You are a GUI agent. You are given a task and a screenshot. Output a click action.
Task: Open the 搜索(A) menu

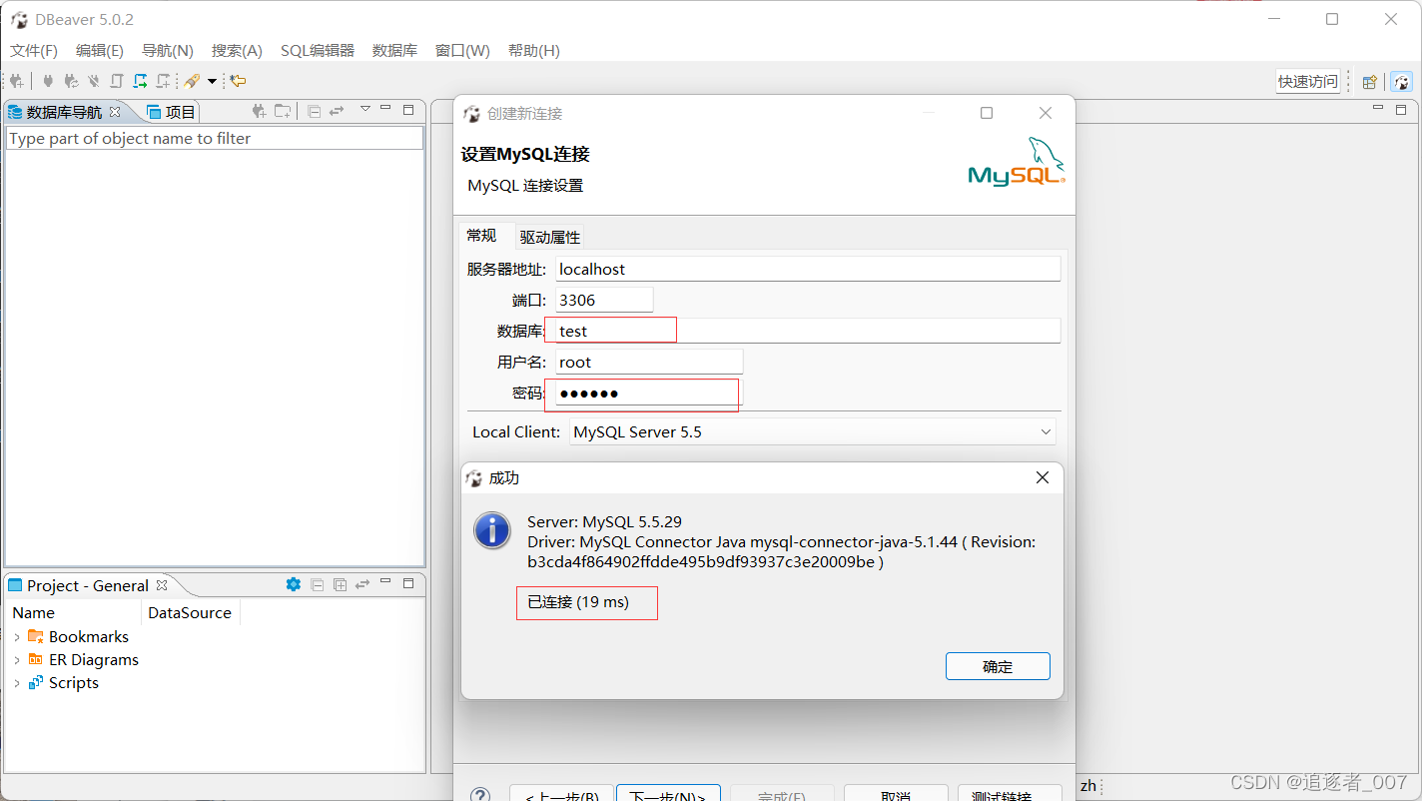(x=237, y=50)
